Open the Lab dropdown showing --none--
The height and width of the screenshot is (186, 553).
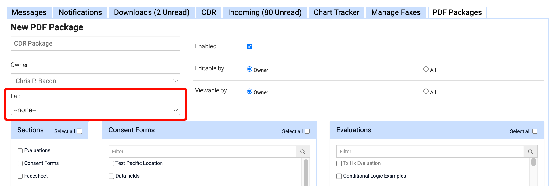click(x=95, y=110)
